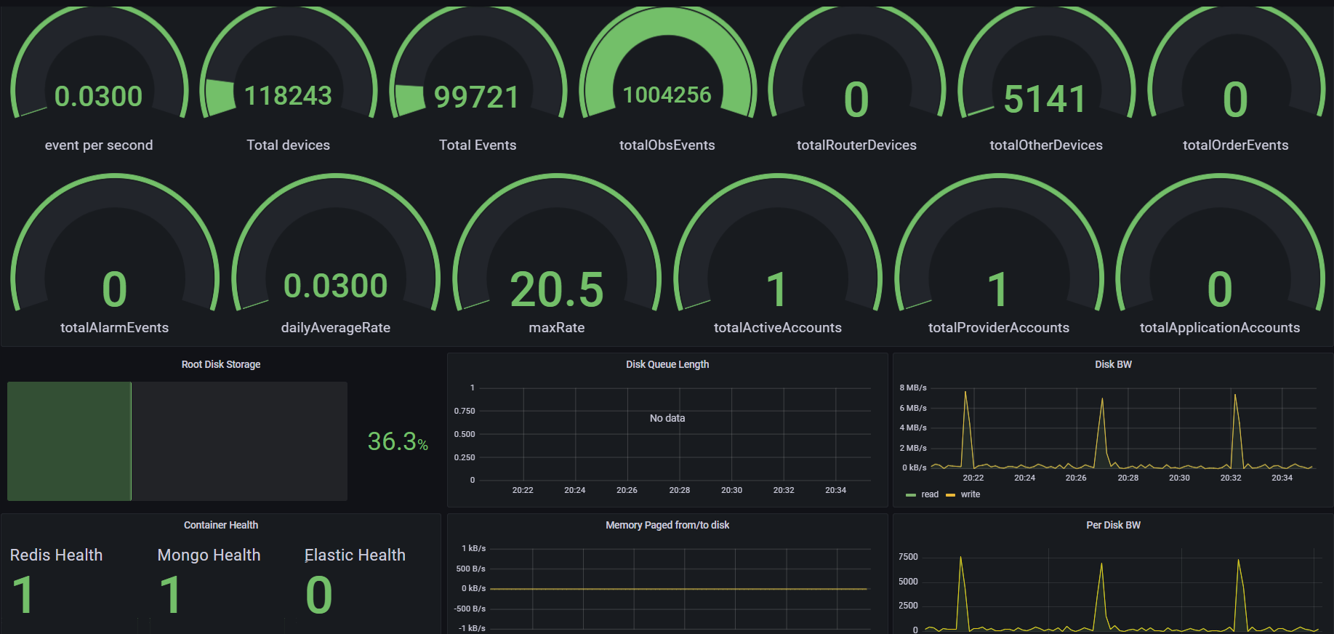Open the Root Disk Storage panel title
The width and height of the screenshot is (1334, 634).
(x=221, y=364)
